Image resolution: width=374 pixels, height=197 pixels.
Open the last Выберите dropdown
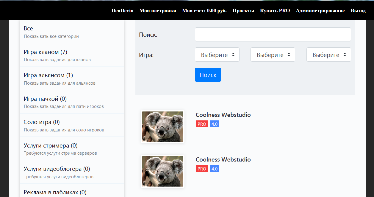pos(329,55)
